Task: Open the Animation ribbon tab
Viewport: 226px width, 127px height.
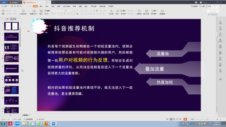Action: (x=58, y=6)
